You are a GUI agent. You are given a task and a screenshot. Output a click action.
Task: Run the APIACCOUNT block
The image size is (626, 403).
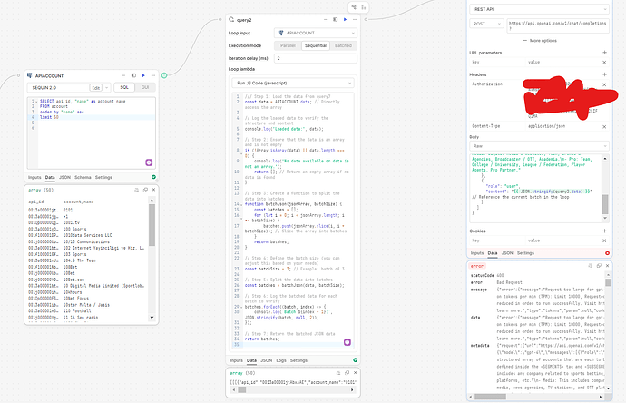[143, 75]
